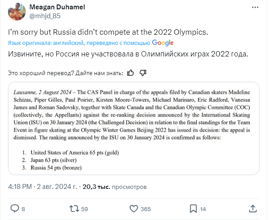The width and height of the screenshot is (271, 220).
Task: Click the share upload icon
Action: coord(252,208)
